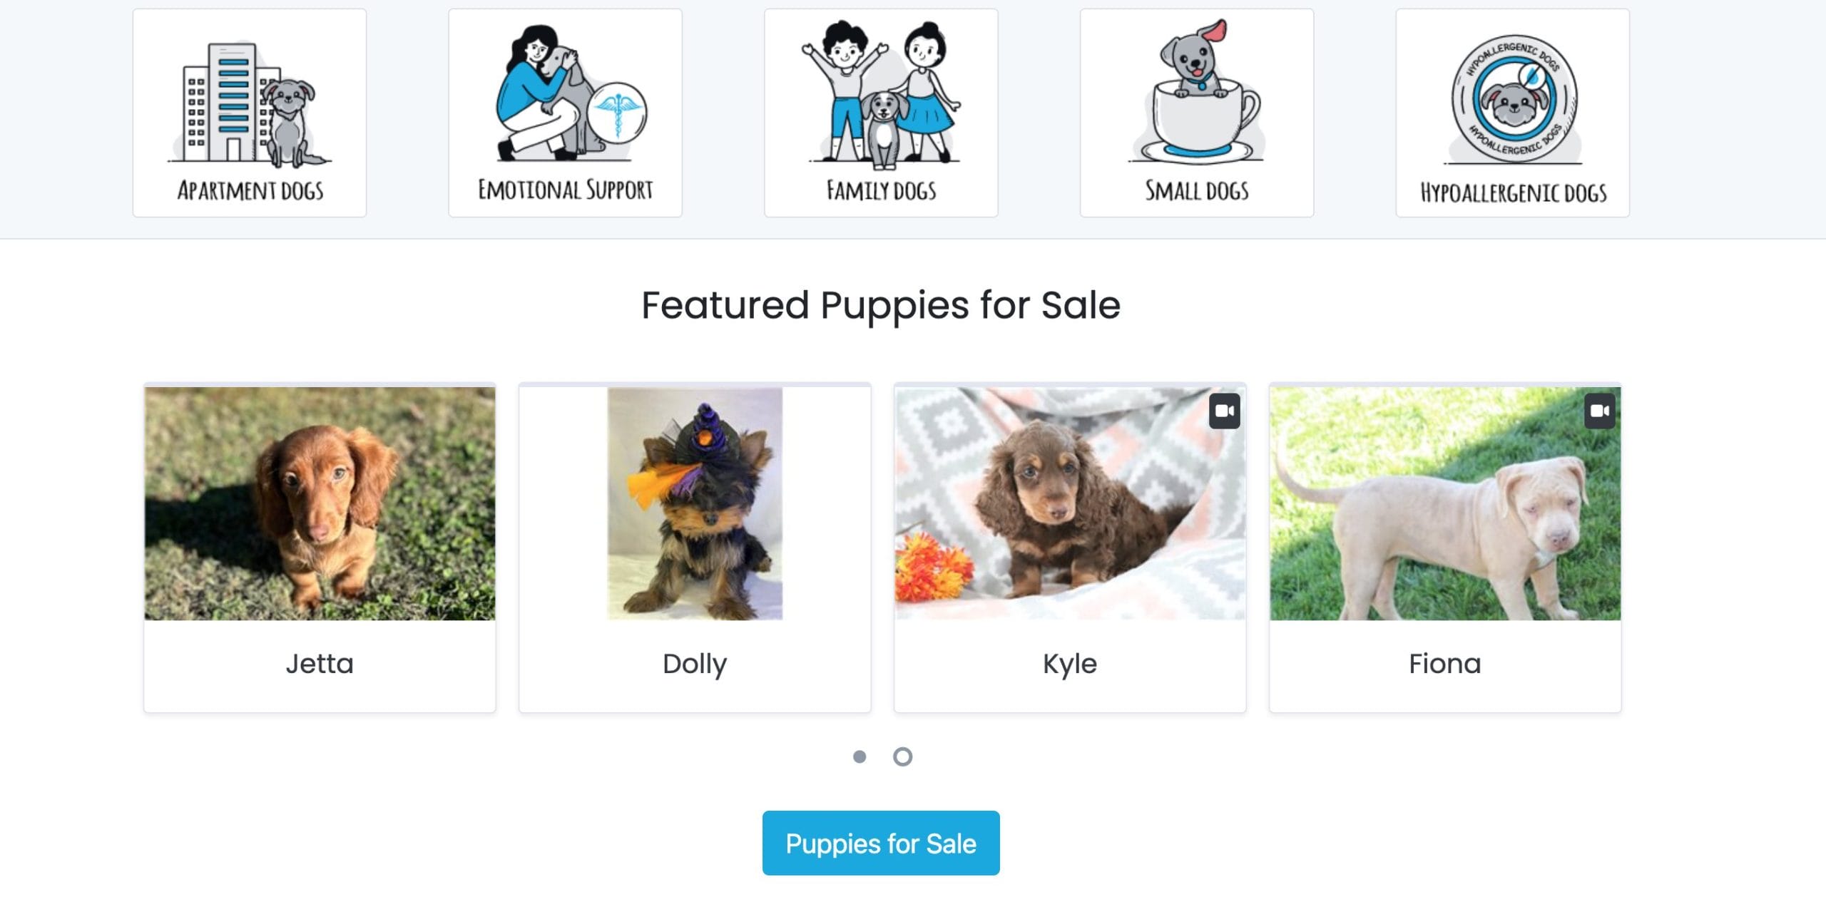Open the Fiona name link
Image resolution: width=1826 pixels, height=924 pixels.
click(x=1445, y=664)
